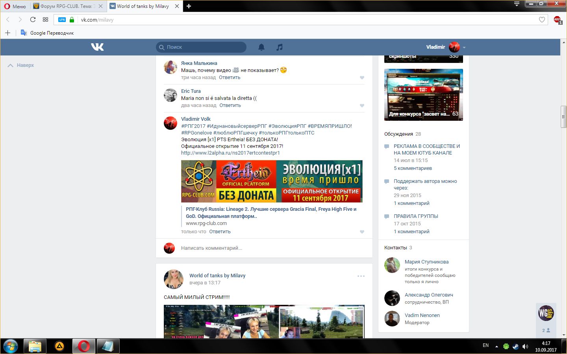Open World of tanks by Milavy post author

coord(217,275)
